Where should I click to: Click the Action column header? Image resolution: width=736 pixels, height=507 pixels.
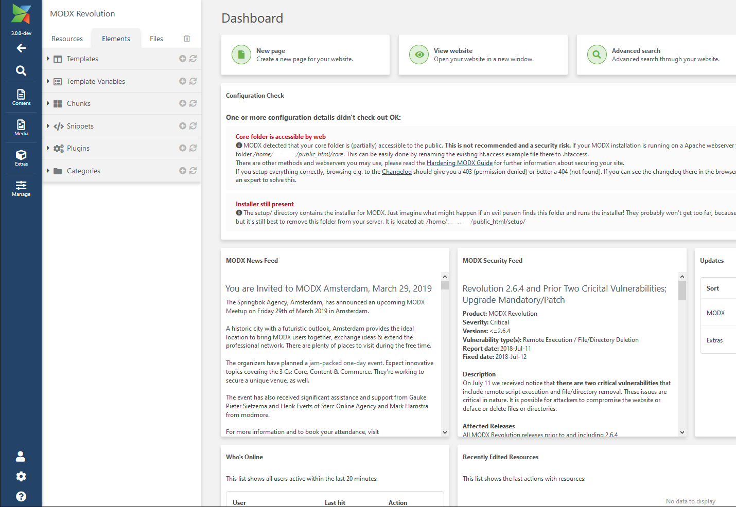tap(398, 503)
